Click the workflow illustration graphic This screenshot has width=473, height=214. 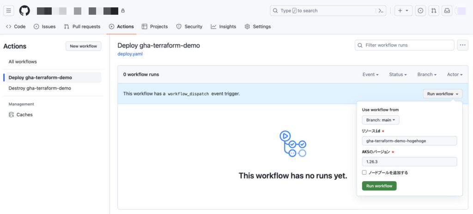[292, 144]
